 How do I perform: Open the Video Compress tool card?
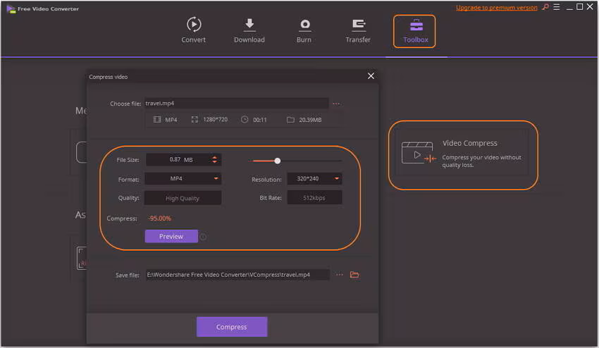pyautogui.click(x=462, y=155)
